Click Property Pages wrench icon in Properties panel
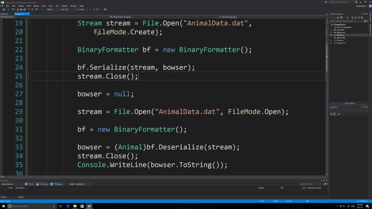This screenshot has height=209, width=372. coord(339,114)
